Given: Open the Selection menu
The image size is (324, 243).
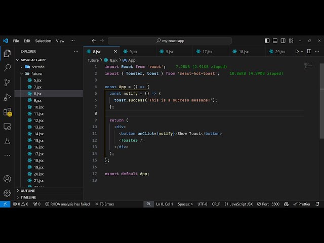Looking at the screenshot, I should click(43, 40).
